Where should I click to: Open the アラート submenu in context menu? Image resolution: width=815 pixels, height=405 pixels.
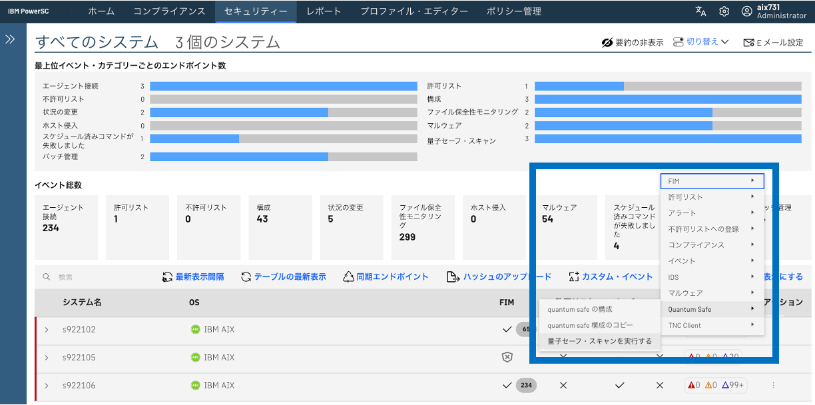coord(712,212)
